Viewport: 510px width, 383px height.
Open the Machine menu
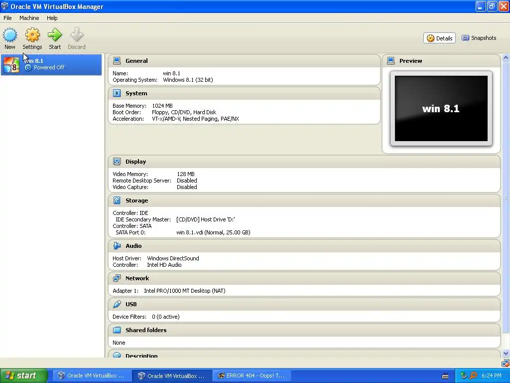pos(29,18)
